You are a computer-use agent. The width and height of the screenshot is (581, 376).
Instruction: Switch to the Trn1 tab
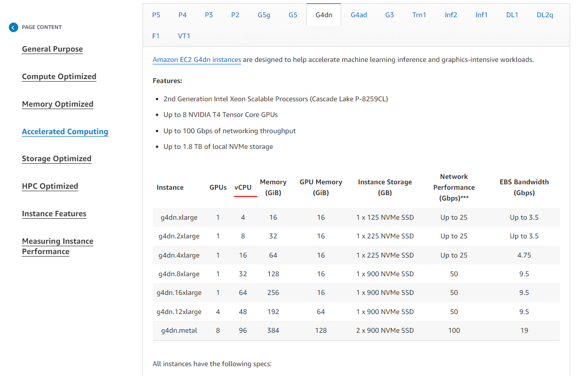coord(419,15)
